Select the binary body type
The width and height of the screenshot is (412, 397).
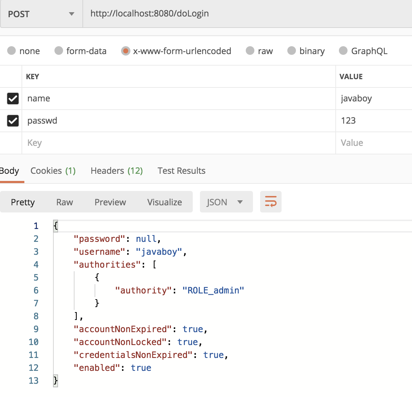click(x=292, y=51)
